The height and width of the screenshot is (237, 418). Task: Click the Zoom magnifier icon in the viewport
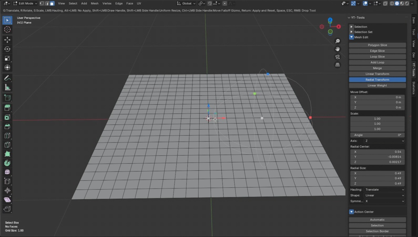pos(337,41)
